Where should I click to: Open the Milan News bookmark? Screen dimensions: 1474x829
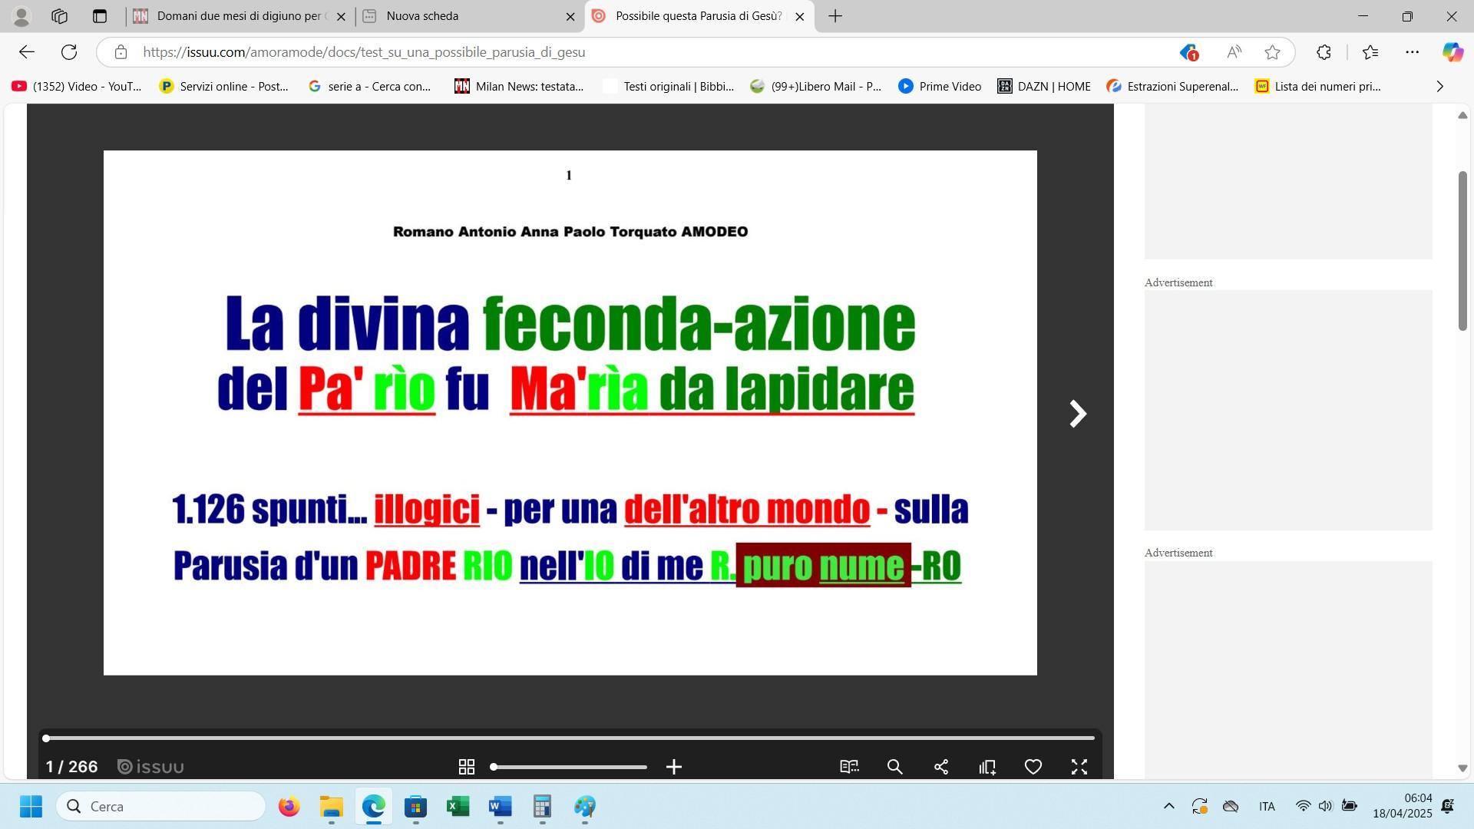(x=519, y=87)
